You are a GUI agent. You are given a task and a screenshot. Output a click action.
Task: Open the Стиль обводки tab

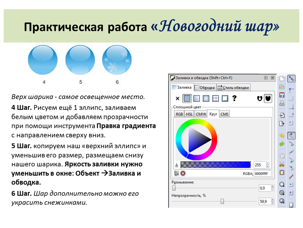[x=233, y=88]
